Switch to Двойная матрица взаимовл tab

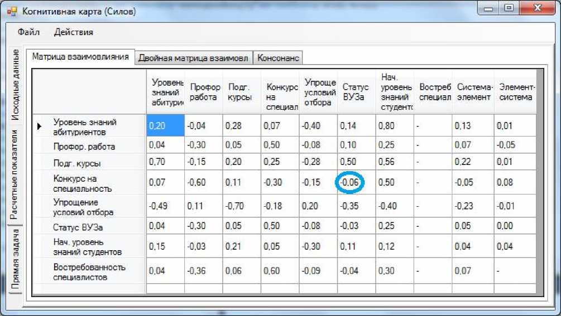194,57
